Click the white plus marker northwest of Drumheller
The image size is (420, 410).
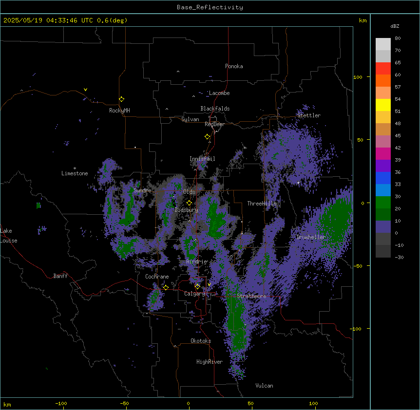tap(298, 183)
